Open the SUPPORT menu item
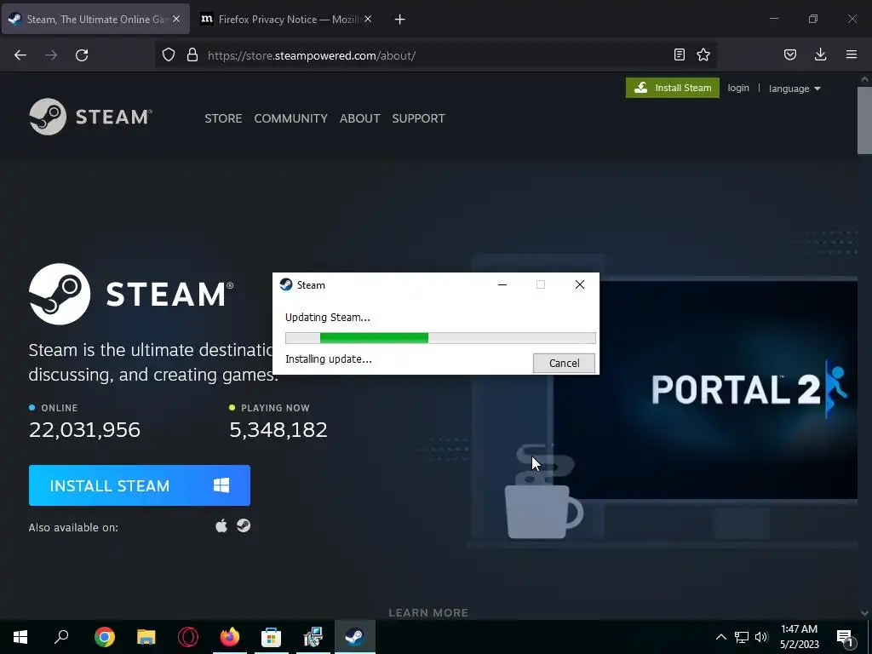This screenshot has height=654, width=872. click(418, 118)
